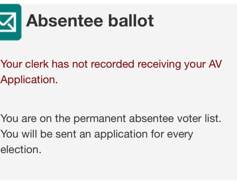Screen dimensions: 237x193
Task: Click "AV" at the end of the red line
Action: pos(214,64)
